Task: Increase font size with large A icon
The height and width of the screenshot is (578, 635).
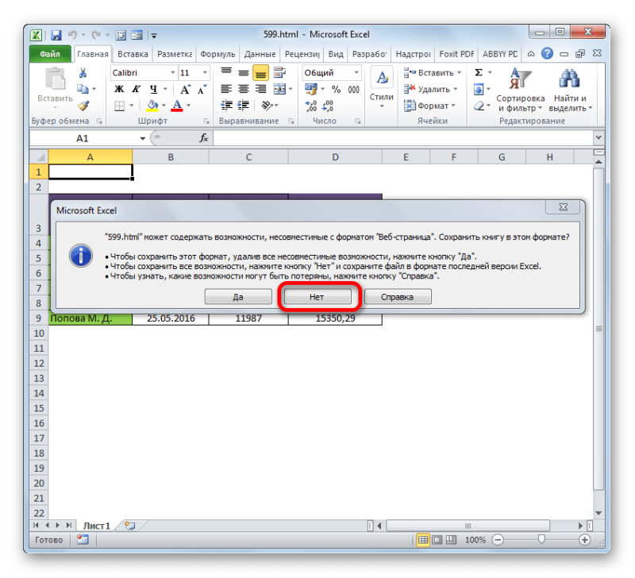Action: click(186, 89)
